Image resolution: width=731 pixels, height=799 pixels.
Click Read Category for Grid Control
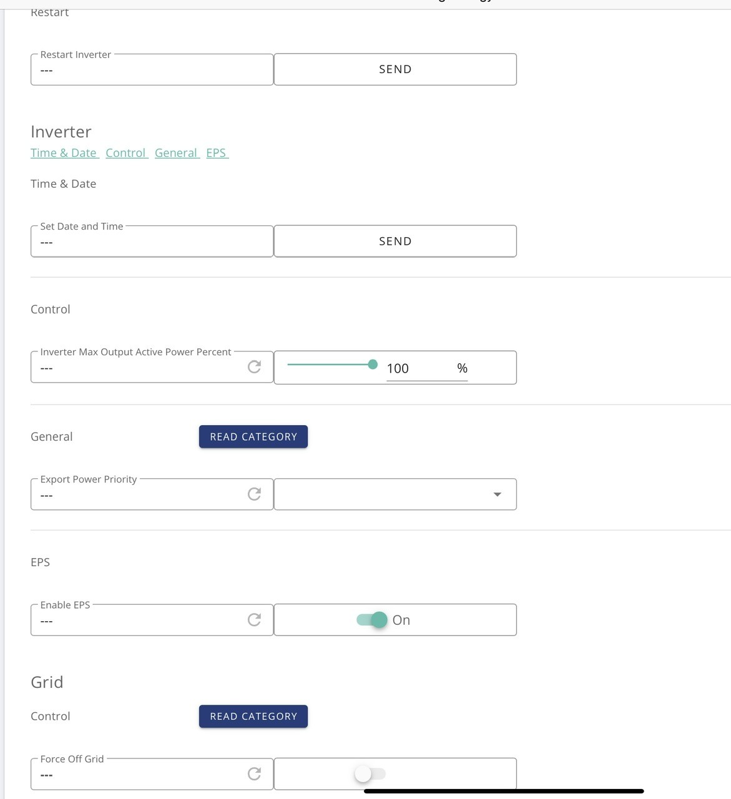tap(253, 716)
